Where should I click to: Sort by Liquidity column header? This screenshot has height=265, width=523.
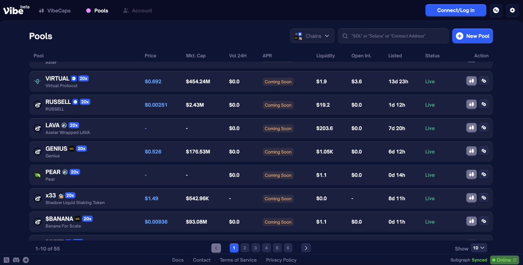click(x=326, y=56)
